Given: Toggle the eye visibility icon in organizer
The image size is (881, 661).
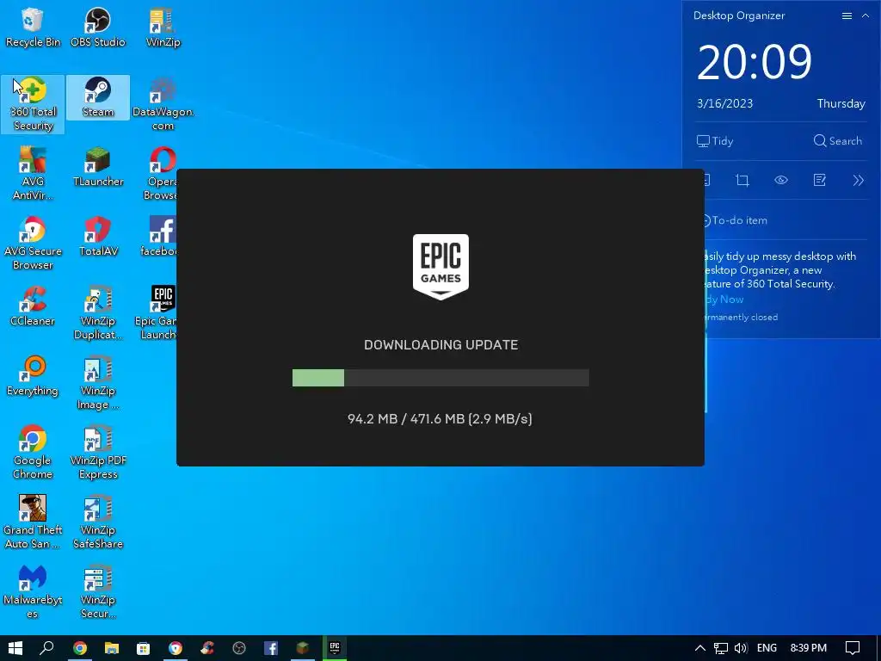Looking at the screenshot, I should 781,181.
